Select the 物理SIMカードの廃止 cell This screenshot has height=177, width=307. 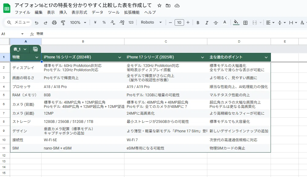tap(239, 148)
